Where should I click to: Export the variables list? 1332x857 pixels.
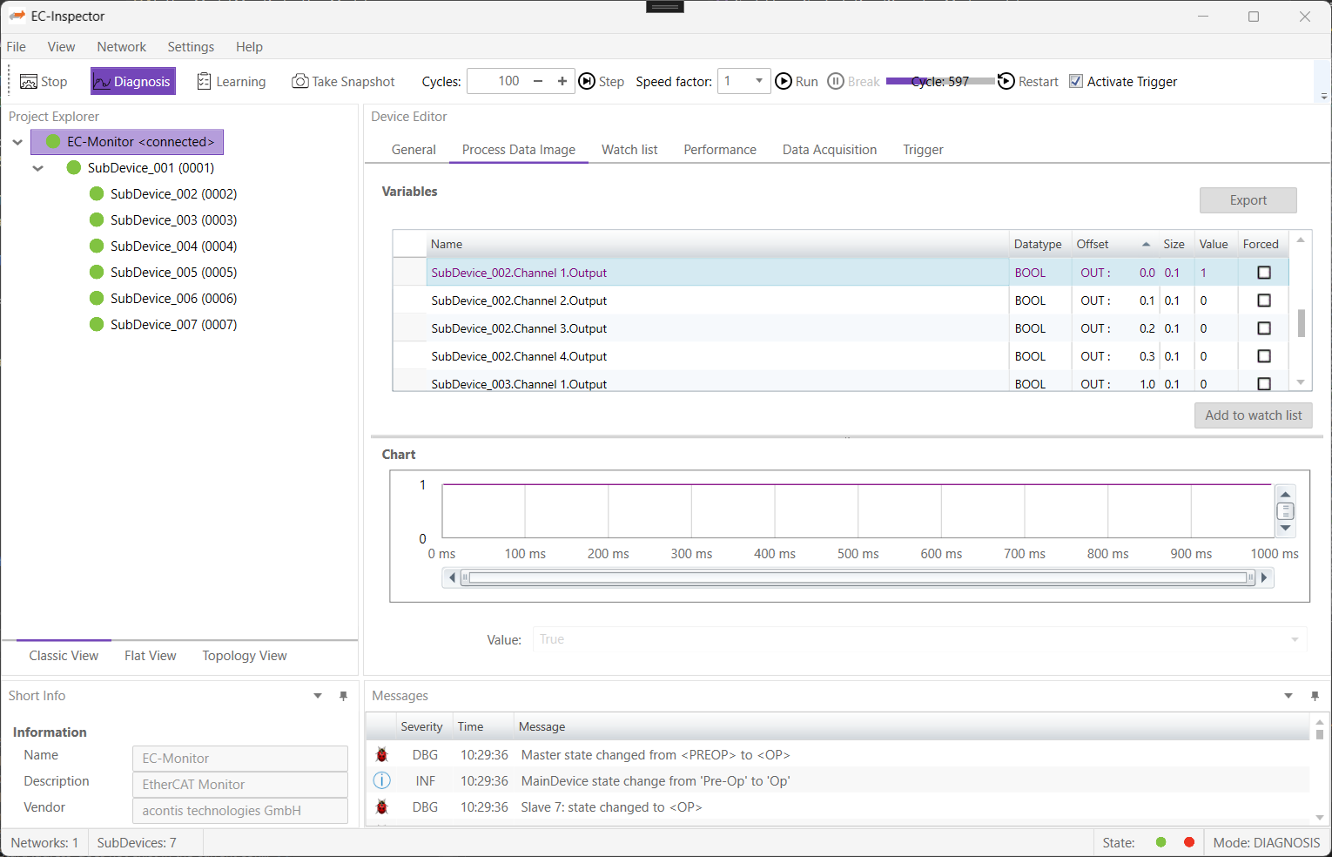tap(1248, 200)
